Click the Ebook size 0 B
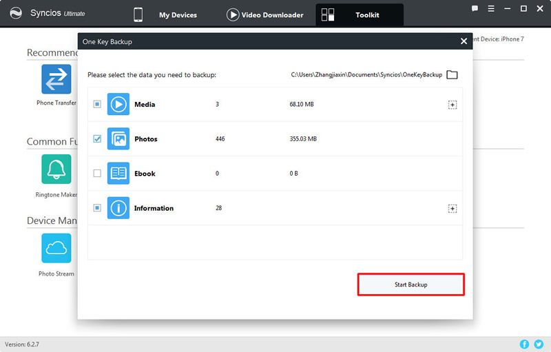Screen dimensions: 551x352 (x=294, y=173)
